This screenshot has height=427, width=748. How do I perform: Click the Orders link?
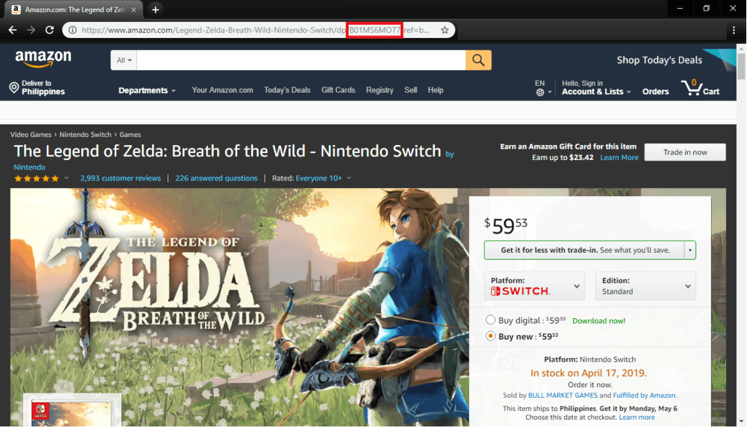(x=656, y=91)
